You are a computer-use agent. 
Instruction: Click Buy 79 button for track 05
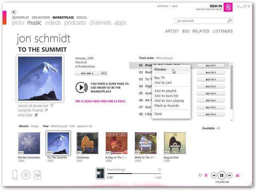point(211,94)
